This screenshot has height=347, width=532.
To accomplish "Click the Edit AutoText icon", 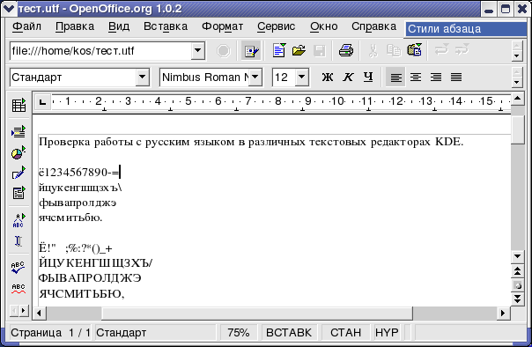I will pos(18,220).
